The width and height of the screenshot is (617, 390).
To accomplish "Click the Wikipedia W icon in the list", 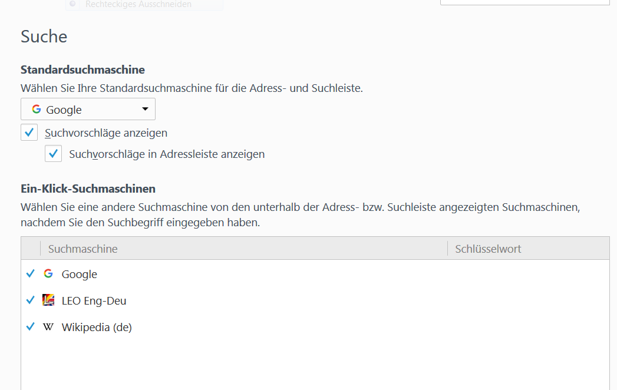I will 48,327.
